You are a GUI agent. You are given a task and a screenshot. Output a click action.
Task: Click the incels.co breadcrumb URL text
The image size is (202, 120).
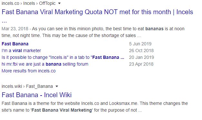coord(10,3)
